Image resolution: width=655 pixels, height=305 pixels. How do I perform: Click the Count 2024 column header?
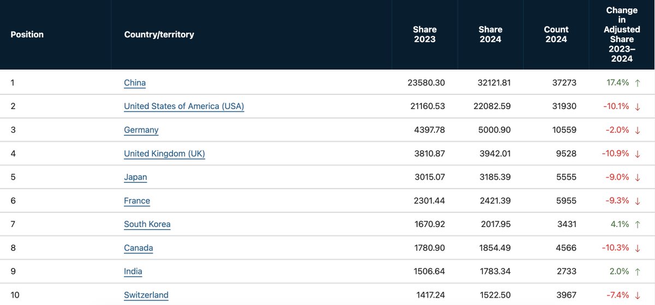[x=556, y=34]
